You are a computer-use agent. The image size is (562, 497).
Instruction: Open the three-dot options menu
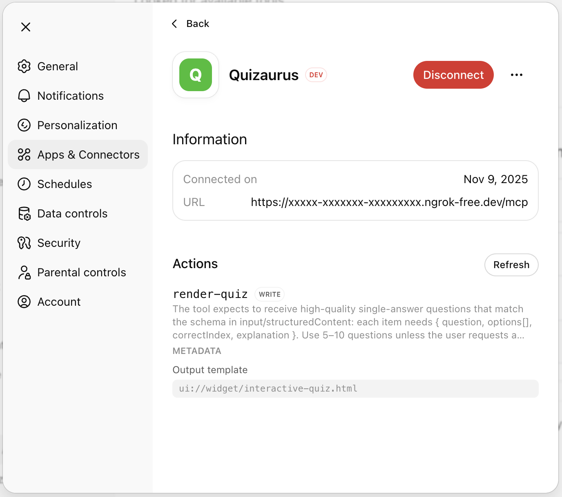(517, 75)
